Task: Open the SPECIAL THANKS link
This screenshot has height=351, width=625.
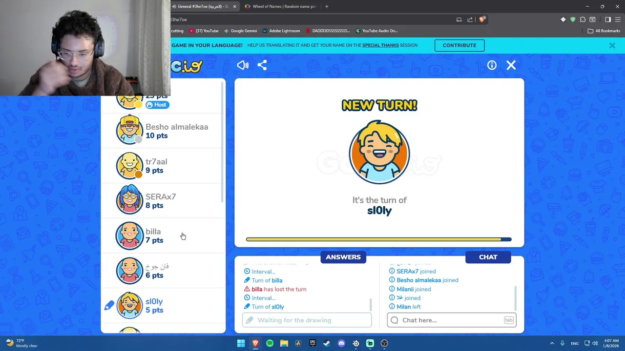Action: 380,45
